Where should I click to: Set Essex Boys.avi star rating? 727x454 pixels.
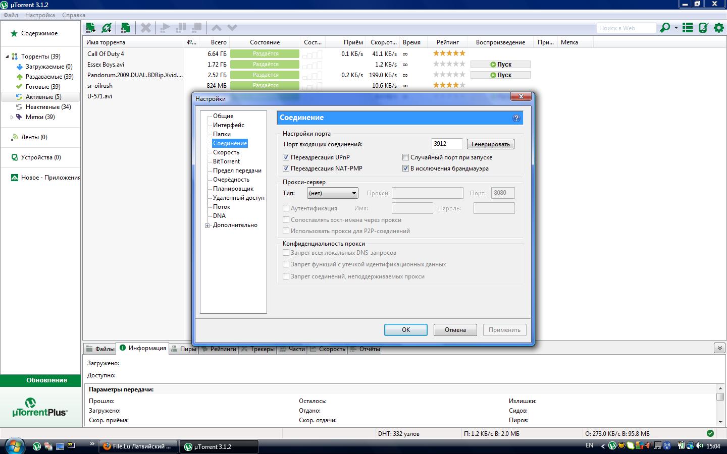(x=449, y=64)
